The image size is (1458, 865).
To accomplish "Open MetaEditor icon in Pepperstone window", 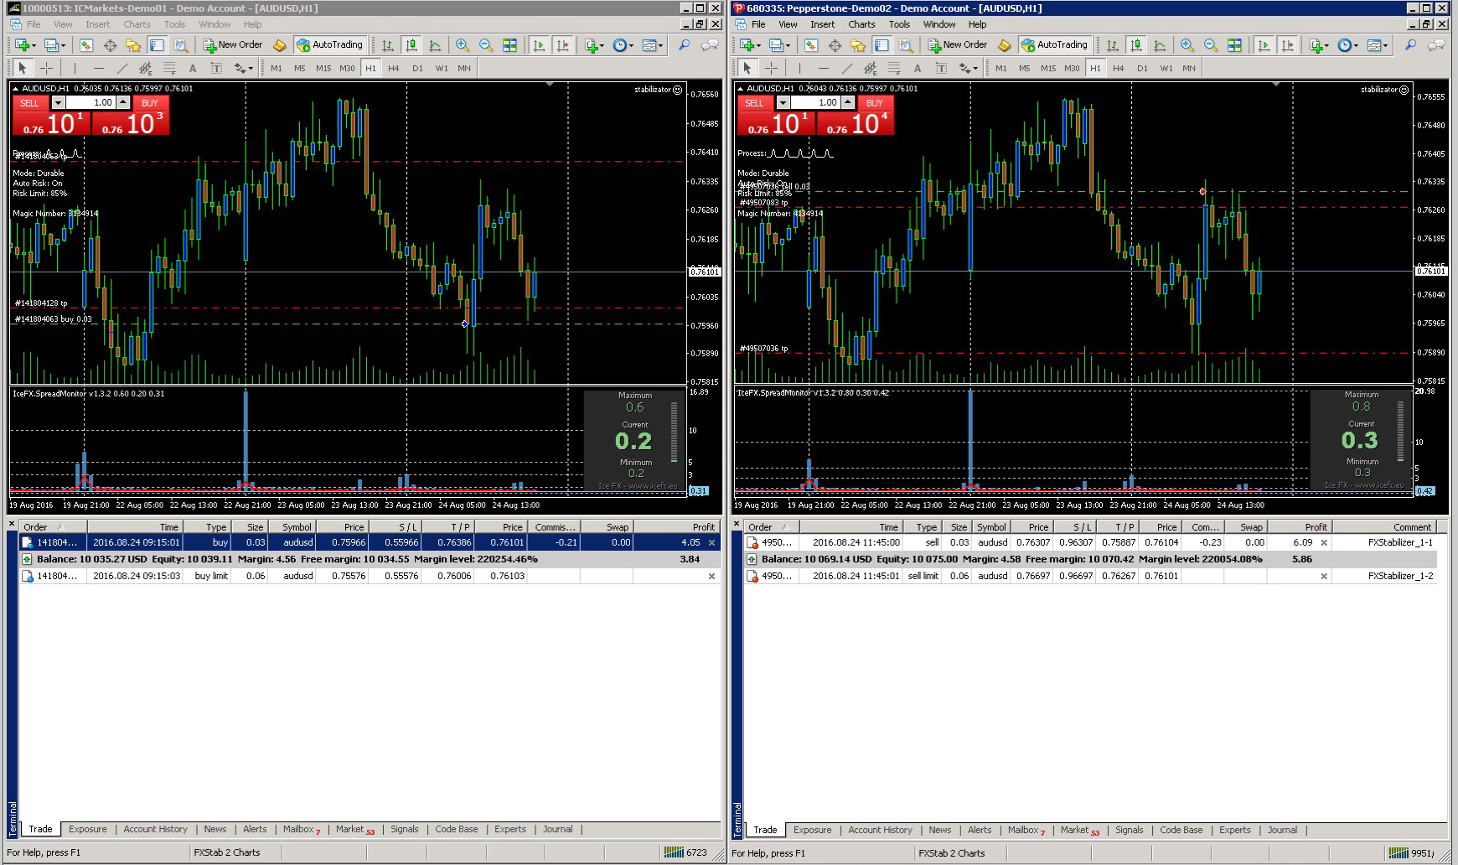I will (x=1005, y=45).
